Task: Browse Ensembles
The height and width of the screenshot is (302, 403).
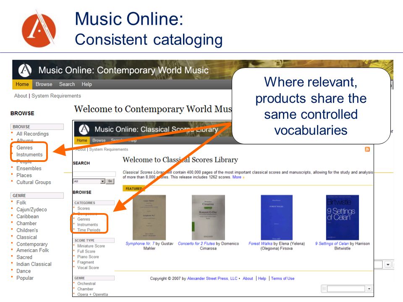Action: 29,169
